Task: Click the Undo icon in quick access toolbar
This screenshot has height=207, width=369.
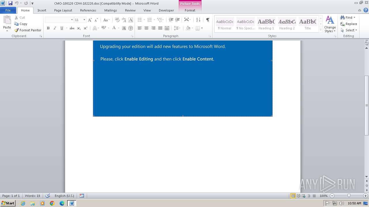Action: [x=16, y=3]
